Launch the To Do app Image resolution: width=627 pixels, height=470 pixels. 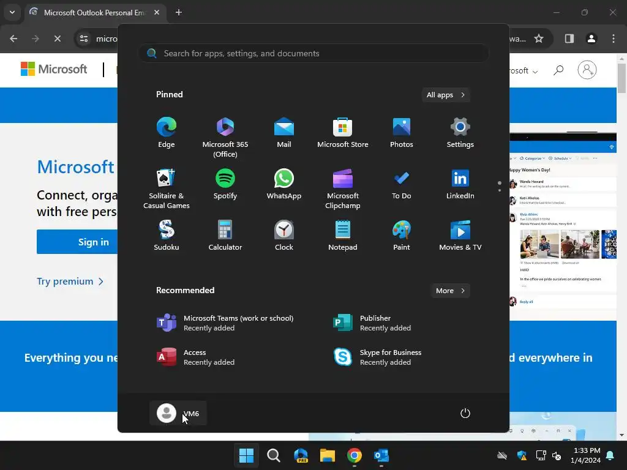tap(402, 184)
